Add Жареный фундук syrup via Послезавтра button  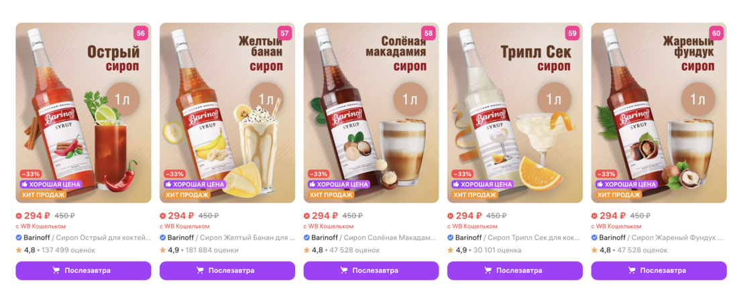(659, 270)
